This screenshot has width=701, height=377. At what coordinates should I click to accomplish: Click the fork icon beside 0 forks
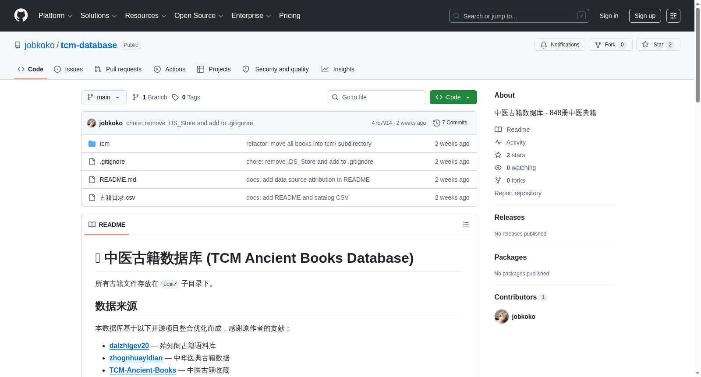click(498, 180)
